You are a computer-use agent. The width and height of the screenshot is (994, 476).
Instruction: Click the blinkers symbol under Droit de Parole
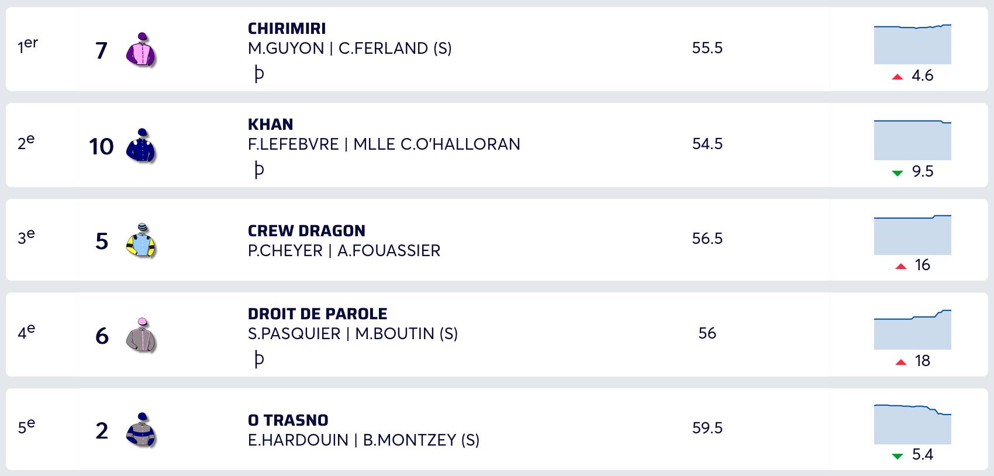[259, 359]
